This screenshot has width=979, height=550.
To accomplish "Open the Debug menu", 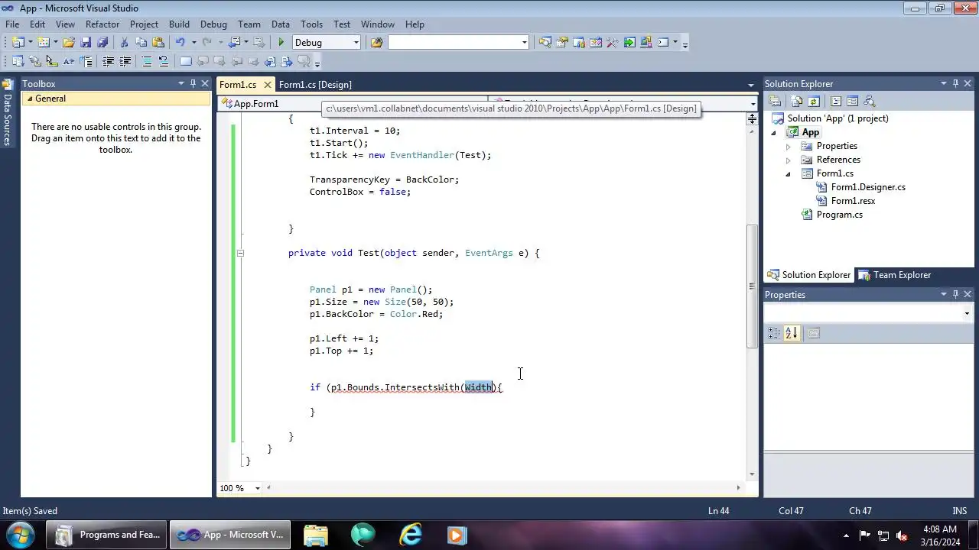I will coord(213,24).
